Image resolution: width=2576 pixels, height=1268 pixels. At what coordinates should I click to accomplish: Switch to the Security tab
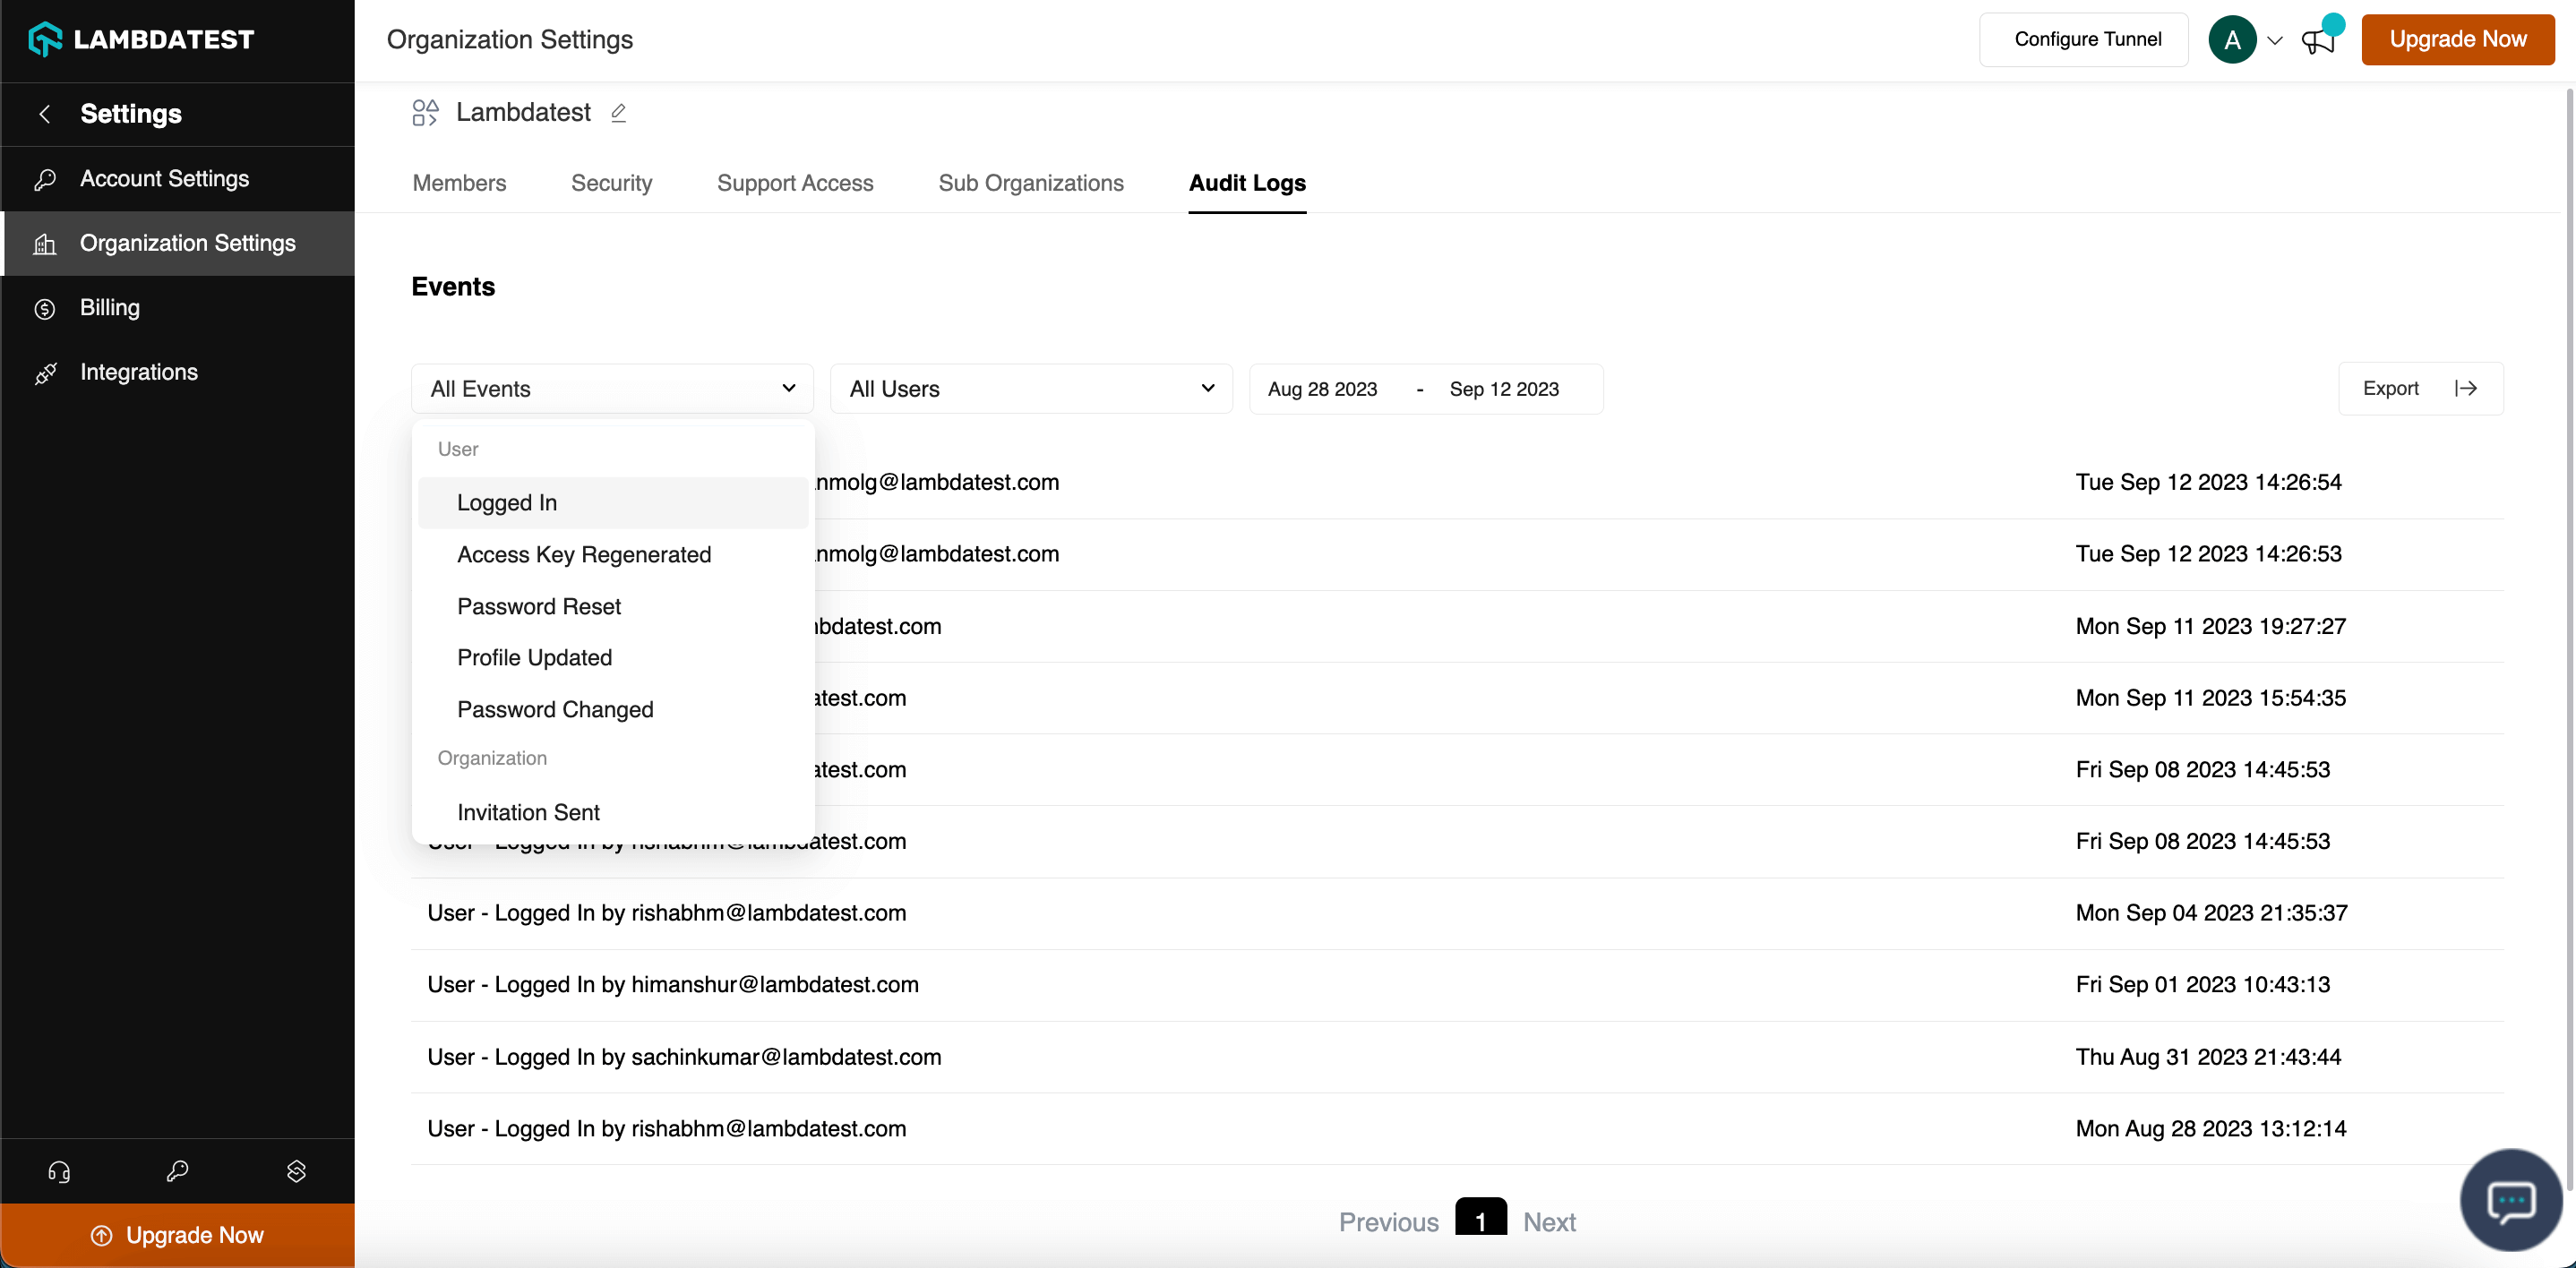pyautogui.click(x=611, y=183)
